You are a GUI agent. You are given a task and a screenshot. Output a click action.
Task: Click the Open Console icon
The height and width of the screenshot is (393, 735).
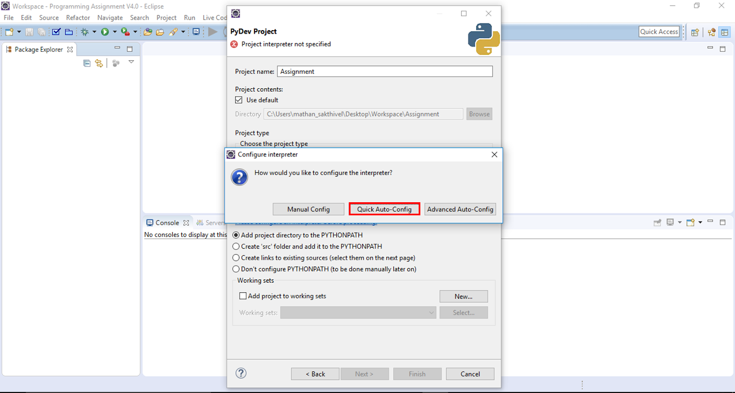tap(690, 222)
